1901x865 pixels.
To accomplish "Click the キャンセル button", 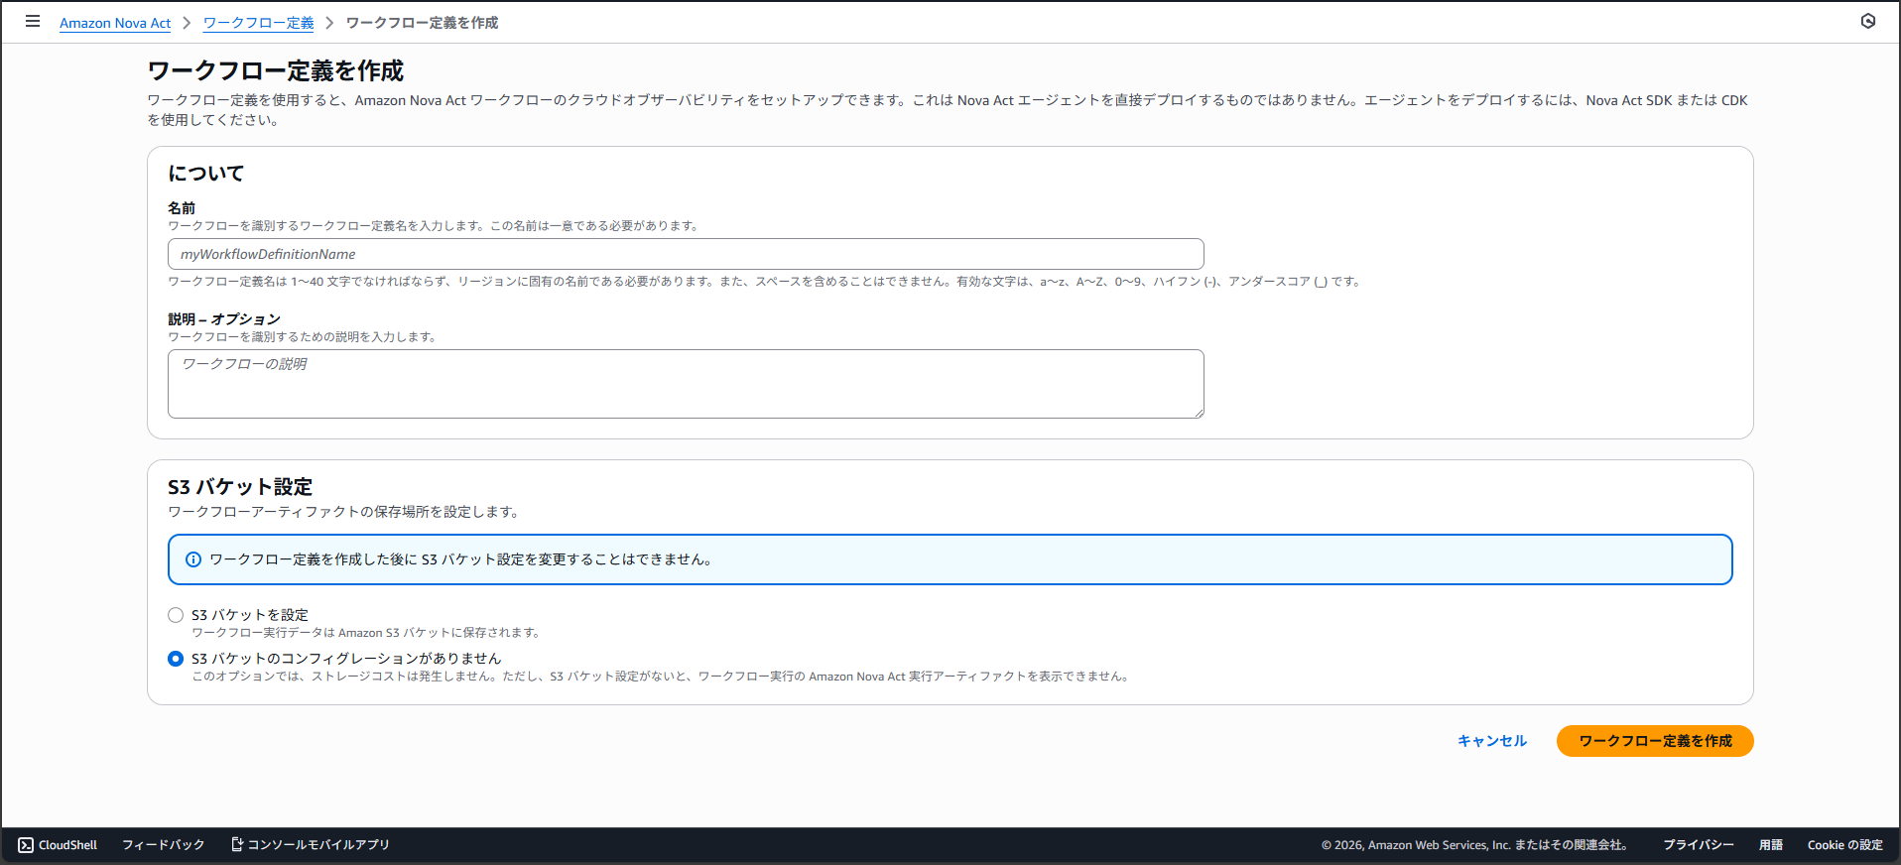I will pos(1492,741).
